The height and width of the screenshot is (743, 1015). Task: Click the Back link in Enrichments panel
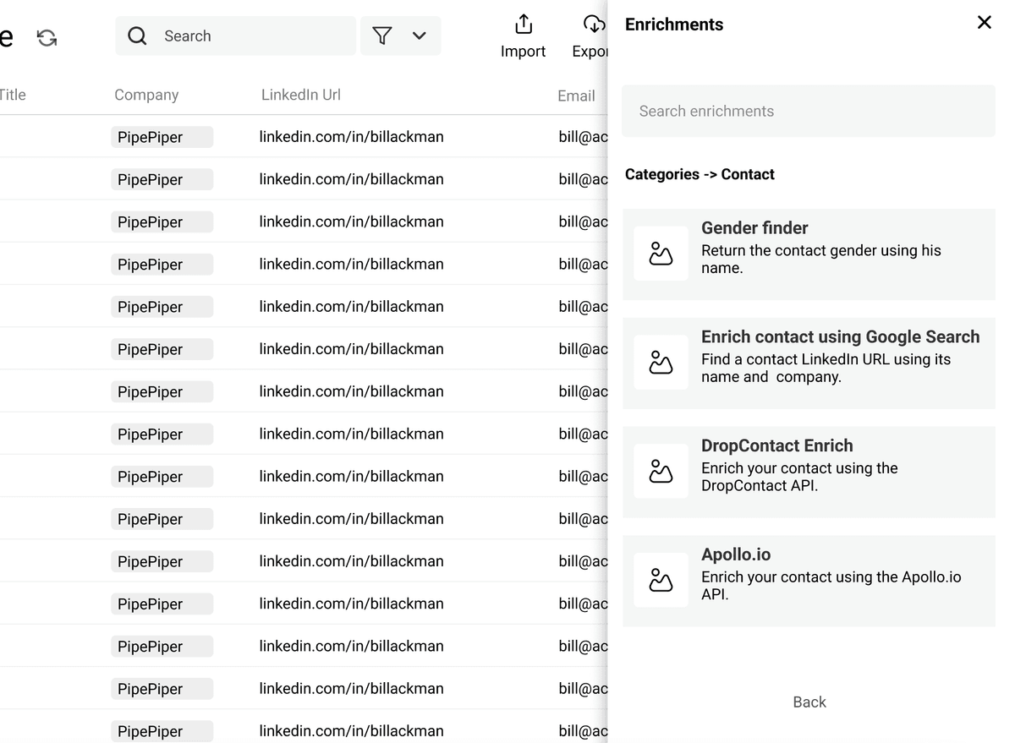[x=809, y=702]
